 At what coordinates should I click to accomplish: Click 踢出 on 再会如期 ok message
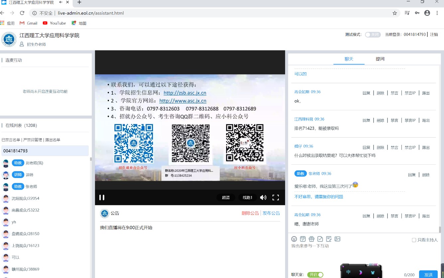[426, 93]
